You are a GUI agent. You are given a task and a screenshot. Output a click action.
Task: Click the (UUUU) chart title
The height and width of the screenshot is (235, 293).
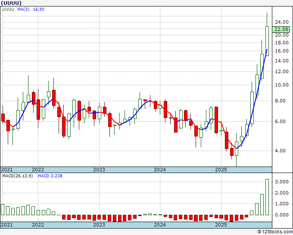coord(11,3)
